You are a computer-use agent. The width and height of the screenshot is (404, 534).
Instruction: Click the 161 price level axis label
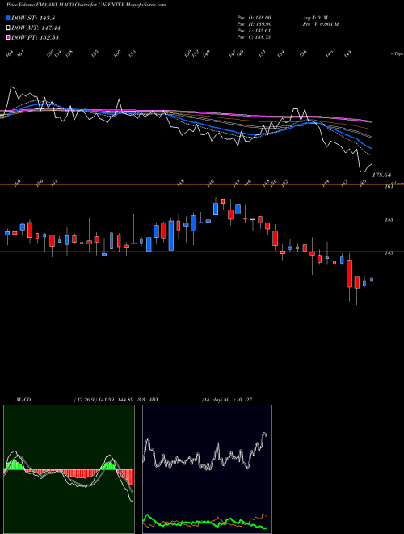tap(389, 187)
